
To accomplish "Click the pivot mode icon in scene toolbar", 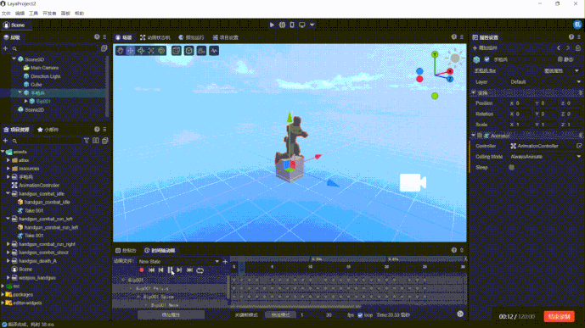I will point(177,51).
